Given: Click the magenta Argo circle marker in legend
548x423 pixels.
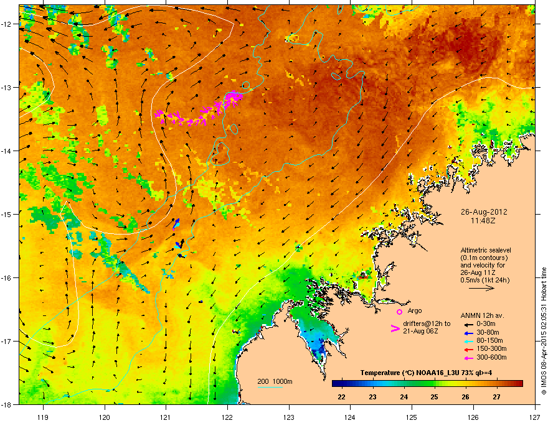Looking at the screenshot, I should tap(399, 312).
